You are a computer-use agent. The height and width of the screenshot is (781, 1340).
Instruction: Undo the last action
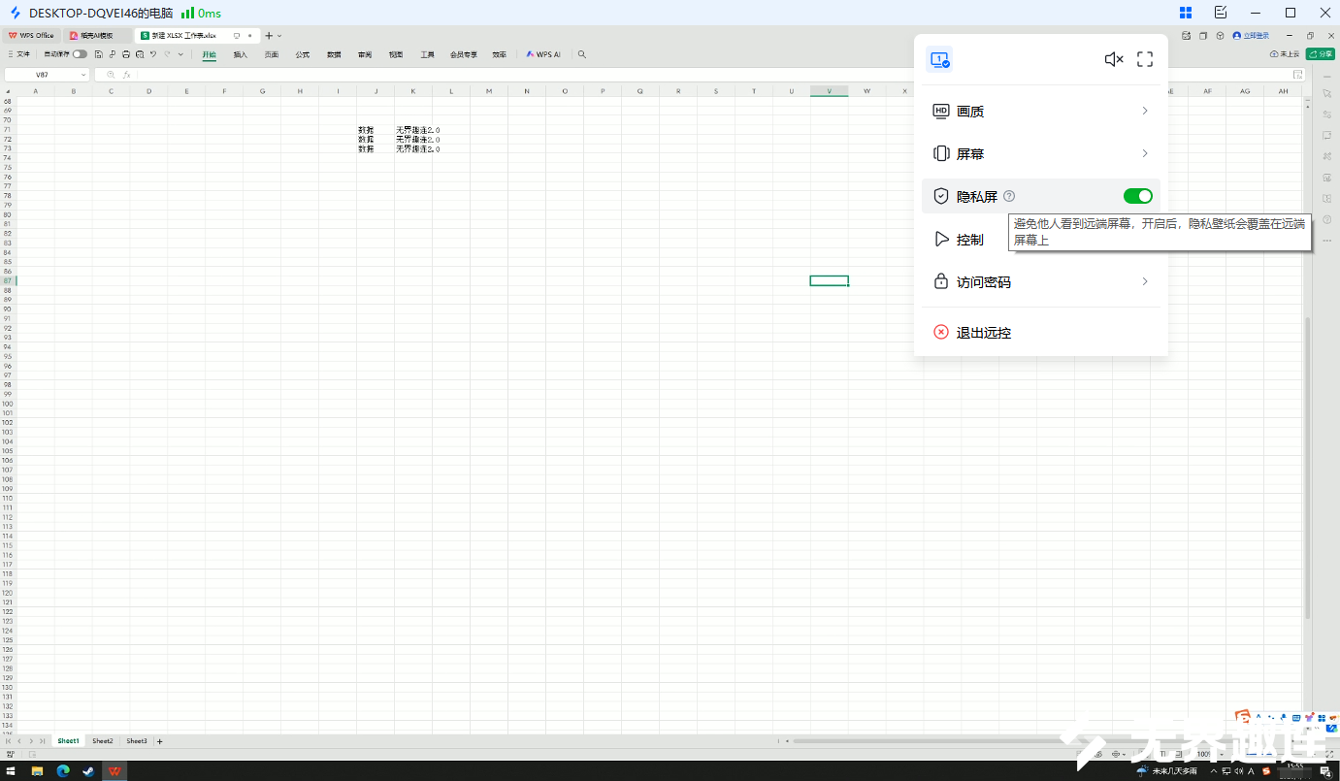pyautogui.click(x=153, y=54)
